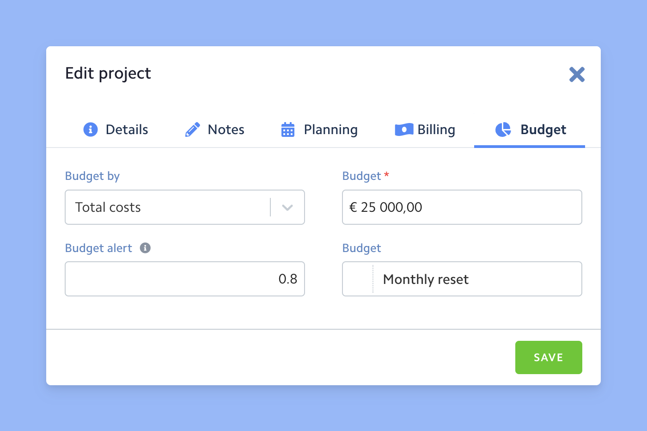The image size is (647, 431).
Task: Click the Budget tab label
Action: pyautogui.click(x=543, y=129)
